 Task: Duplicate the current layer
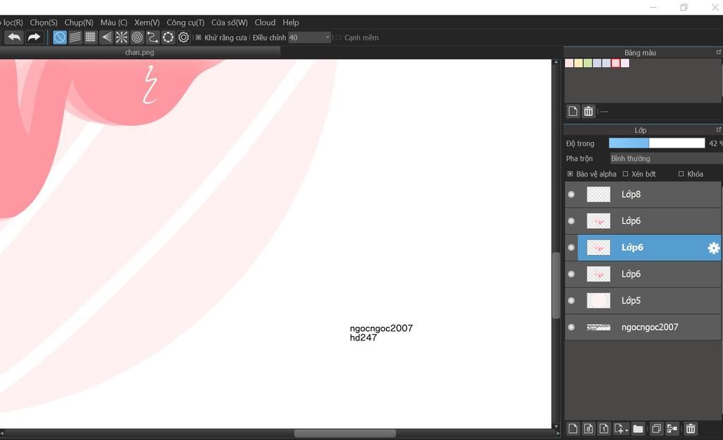click(656, 429)
